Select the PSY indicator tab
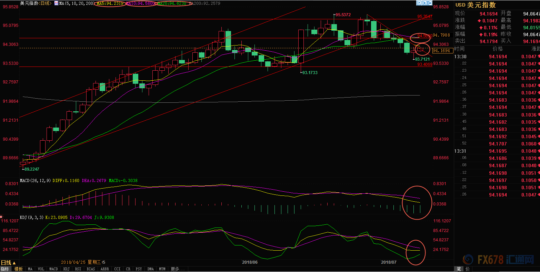The image size is (540, 272). 139,269
